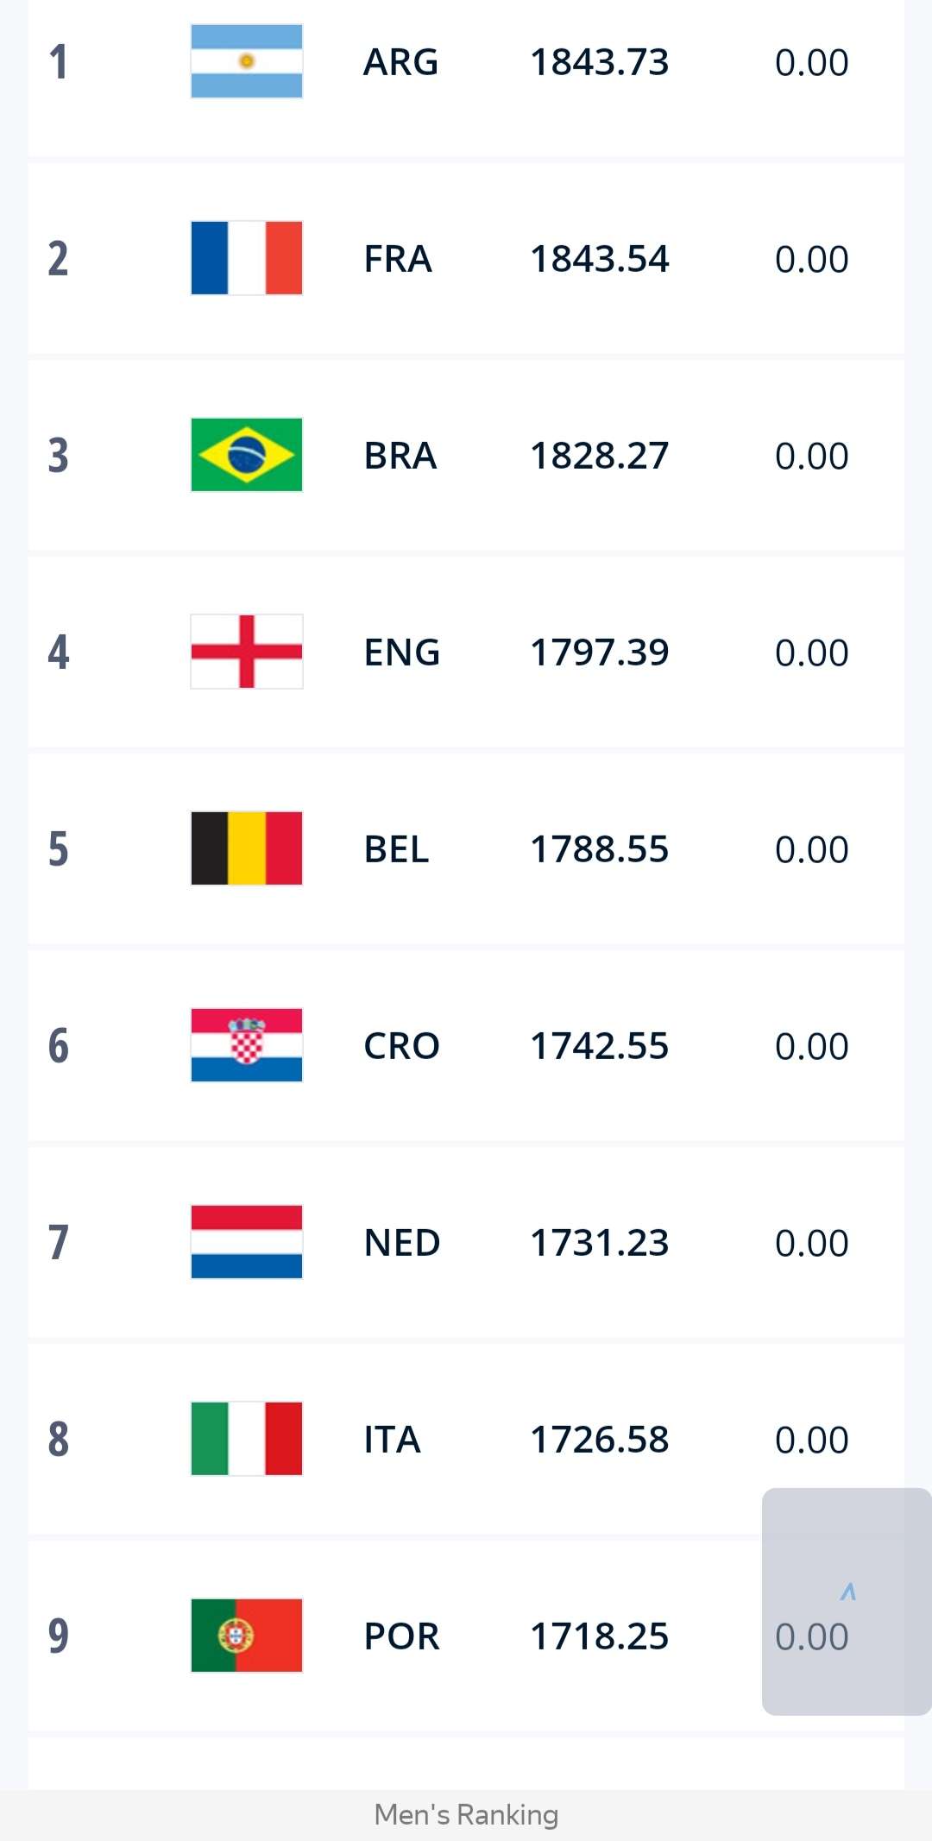Tap the Argentina flag icon
The width and height of the screenshot is (932, 1841).
pyautogui.click(x=246, y=61)
